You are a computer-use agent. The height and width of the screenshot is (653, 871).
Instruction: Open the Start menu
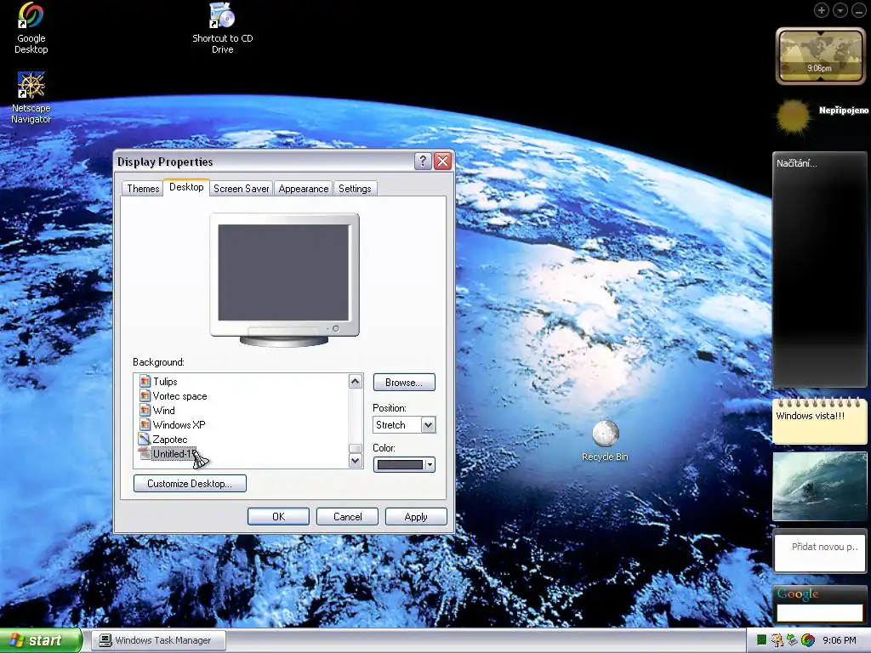40,640
